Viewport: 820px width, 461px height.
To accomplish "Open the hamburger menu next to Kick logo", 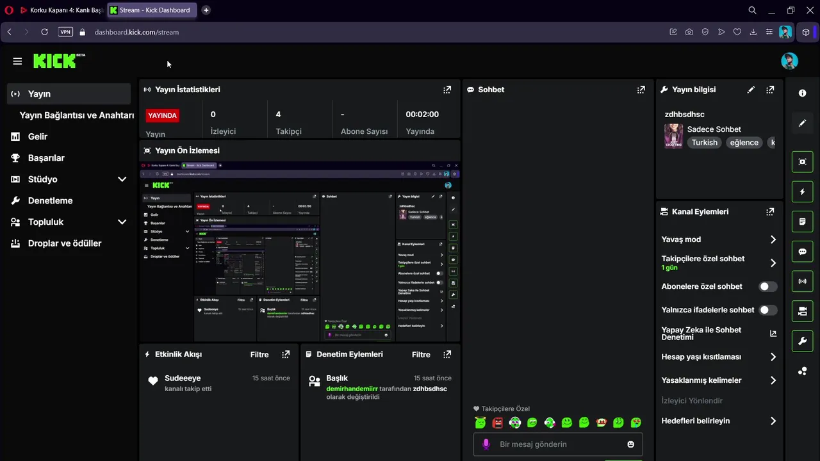I will (17, 61).
